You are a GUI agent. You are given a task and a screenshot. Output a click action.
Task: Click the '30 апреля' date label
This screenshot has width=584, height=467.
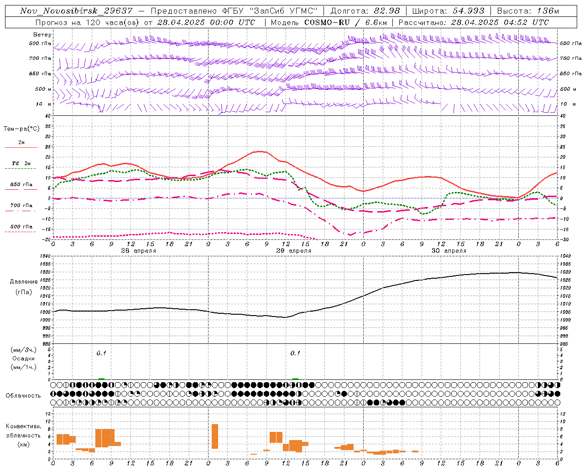[x=449, y=251]
